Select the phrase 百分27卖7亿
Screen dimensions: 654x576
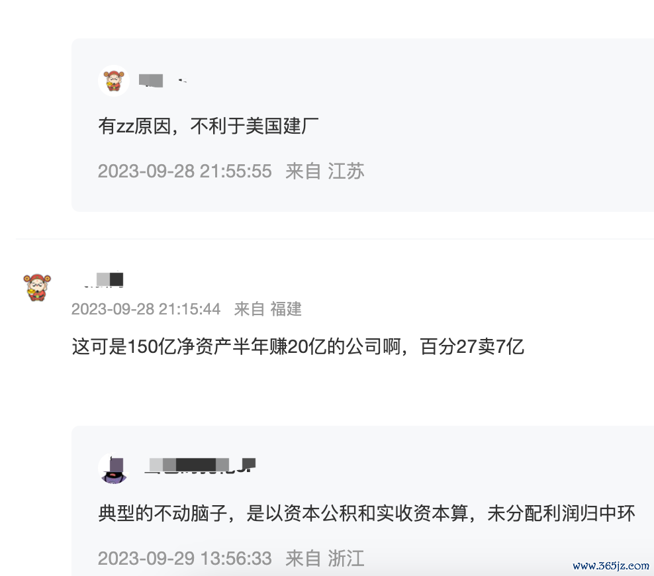click(472, 347)
